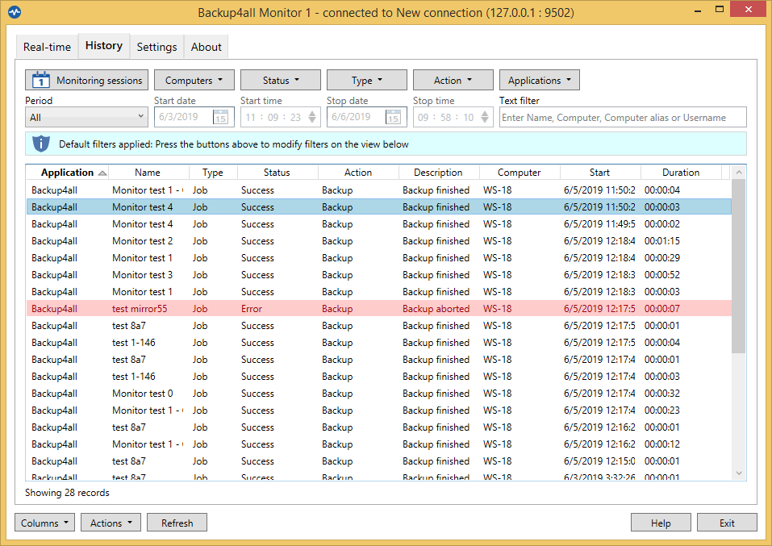The image size is (772, 546).
Task: Click the start cell '6/5/2019 12:15:0'
Action: click(599, 461)
